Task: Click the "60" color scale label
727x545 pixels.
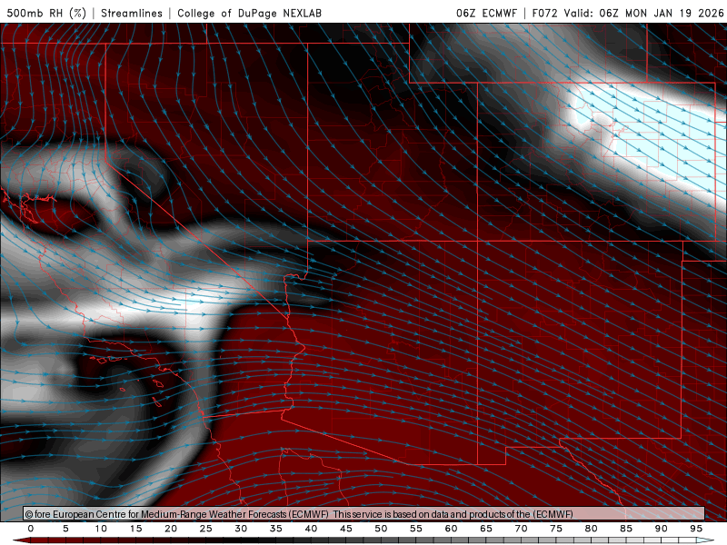Action: pyautogui.click(x=451, y=529)
